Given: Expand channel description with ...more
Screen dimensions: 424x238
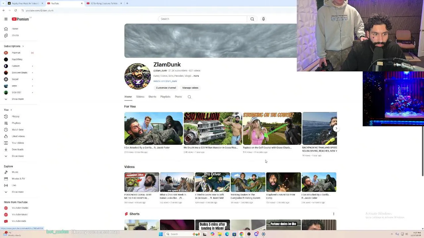Looking at the screenshot, I should click(x=196, y=76).
